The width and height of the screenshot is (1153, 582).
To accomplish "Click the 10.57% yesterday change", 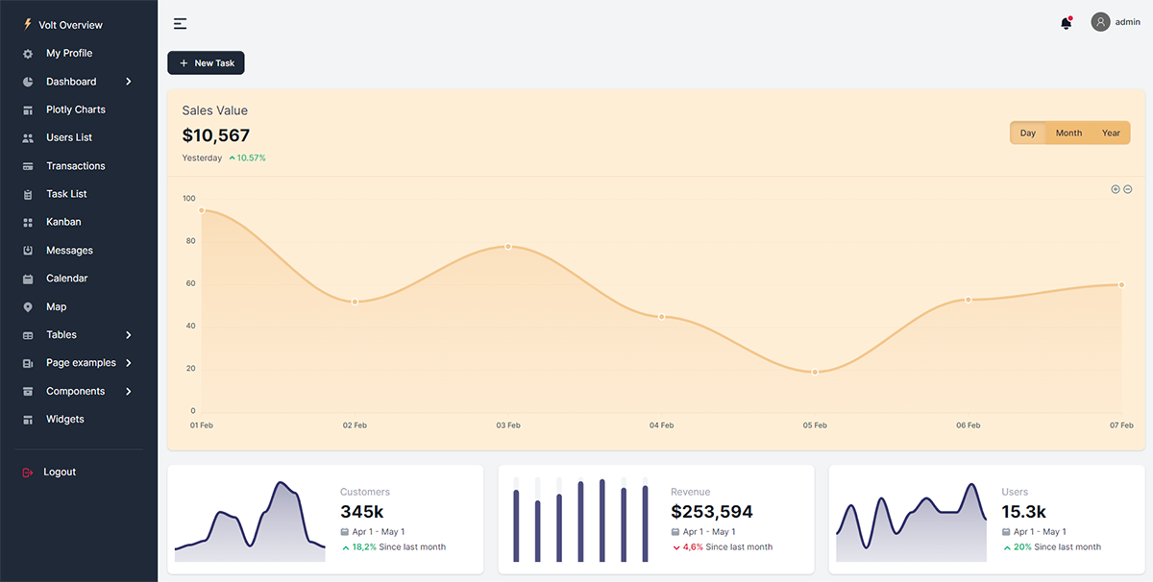I will click(247, 158).
